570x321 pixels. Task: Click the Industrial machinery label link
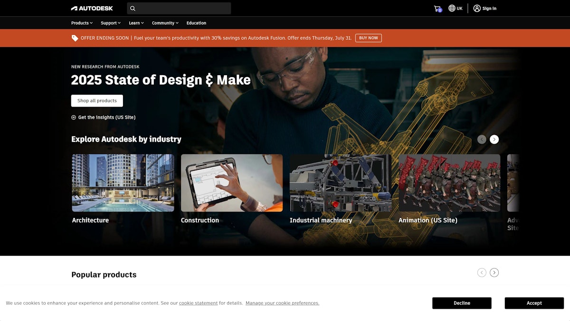(321, 220)
